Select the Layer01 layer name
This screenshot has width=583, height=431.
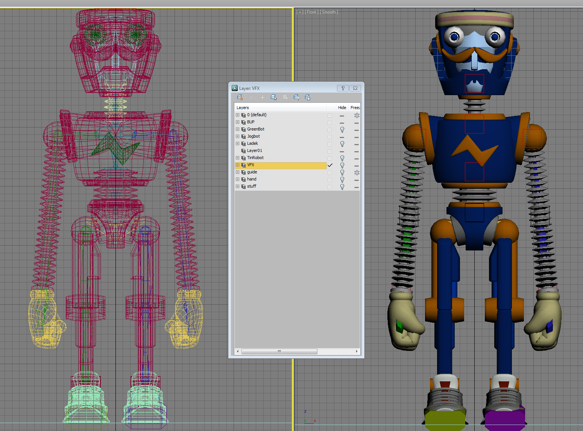pos(255,151)
